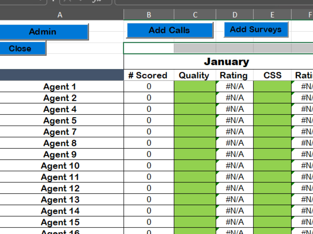
Task: Select Agent 15's green CSS cell
Action: click(x=272, y=222)
